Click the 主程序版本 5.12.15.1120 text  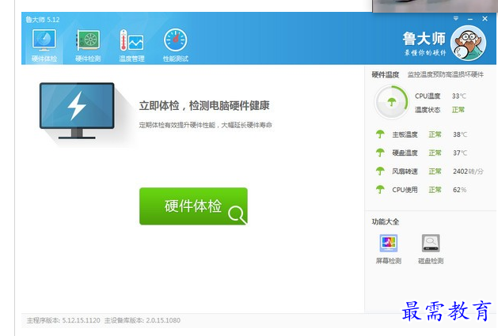pos(63,320)
